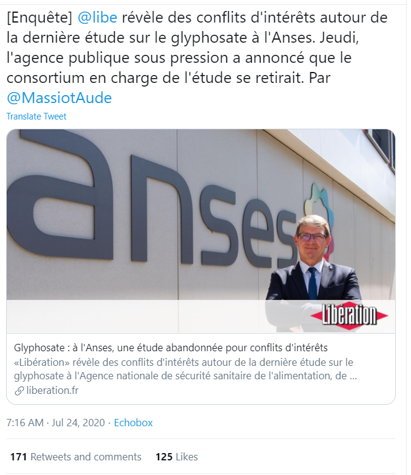The image size is (411, 475).
Task: Click the [Enquête] tweet text
Action: (x=197, y=57)
